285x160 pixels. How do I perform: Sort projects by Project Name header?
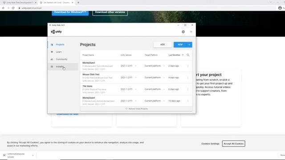click(x=88, y=55)
